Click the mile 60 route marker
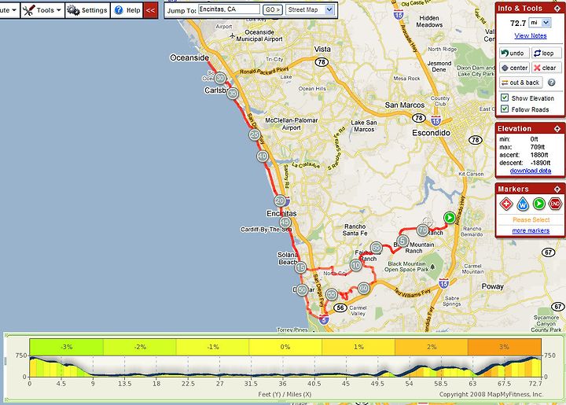Viewport: 566px width, 405px height. (364, 289)
